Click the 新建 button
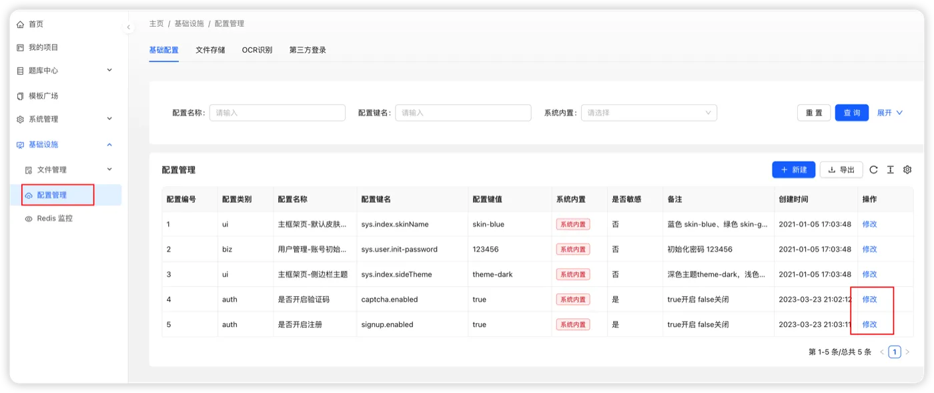Image resolution: width=934 pixels, height=393 pixels. click(793, 170)
